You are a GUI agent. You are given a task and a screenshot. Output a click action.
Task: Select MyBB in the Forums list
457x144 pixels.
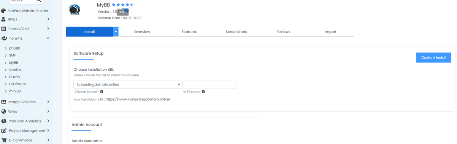(14, 63)
